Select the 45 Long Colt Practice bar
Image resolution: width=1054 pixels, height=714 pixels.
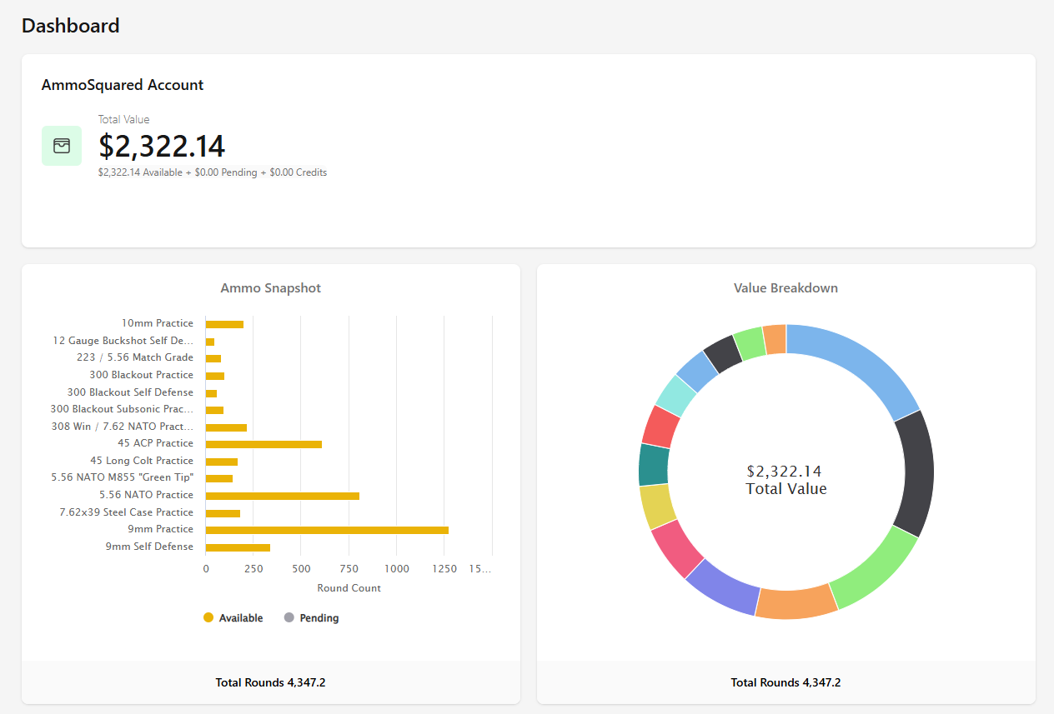coord(222,462)
